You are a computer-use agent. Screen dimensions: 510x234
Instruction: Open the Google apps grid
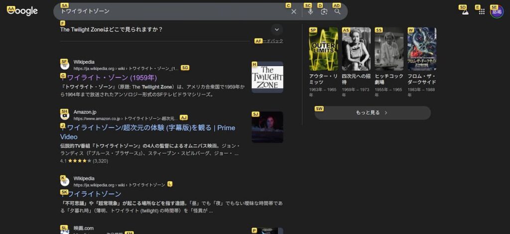[482, 11]
